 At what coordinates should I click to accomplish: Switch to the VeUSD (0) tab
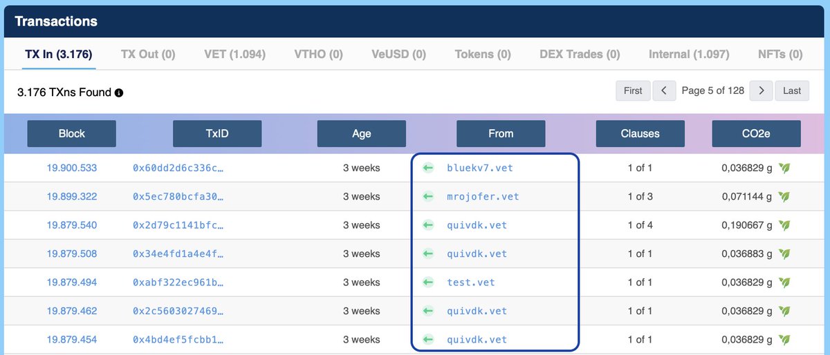pyautogui.click(x=398, y=54)
